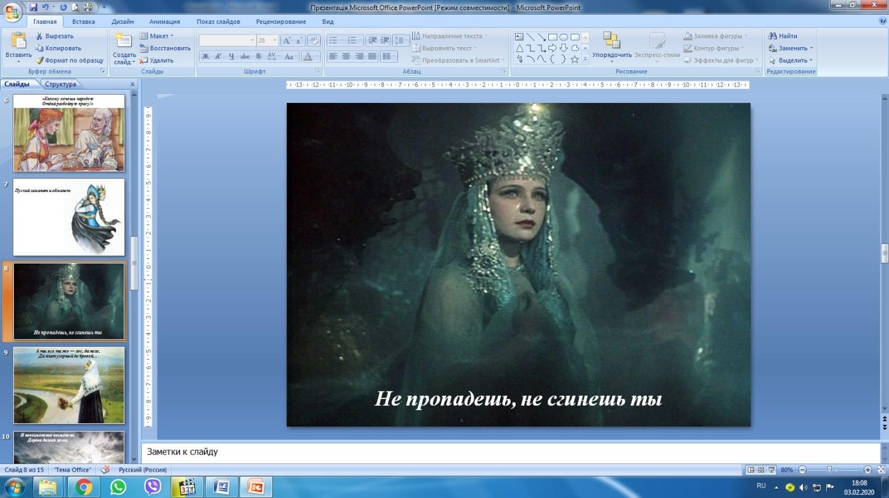Click the decrease list level icon

(x=373, y=40)
